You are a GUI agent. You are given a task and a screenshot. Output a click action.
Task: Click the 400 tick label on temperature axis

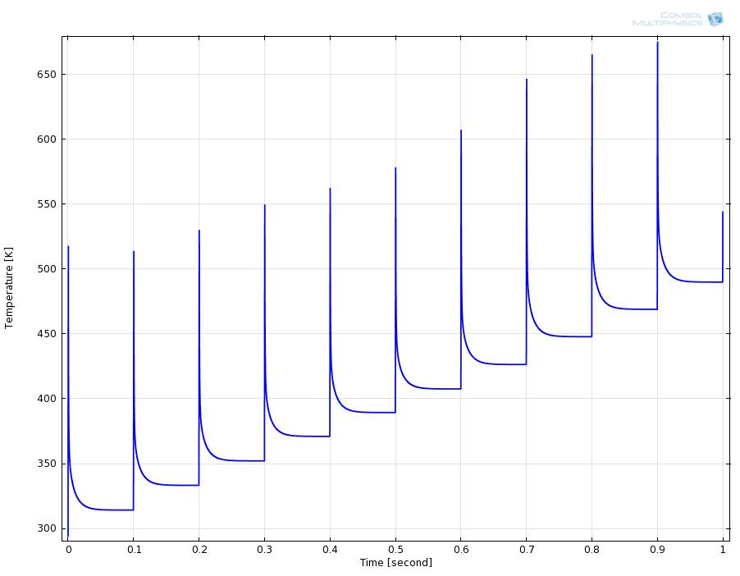48,400
